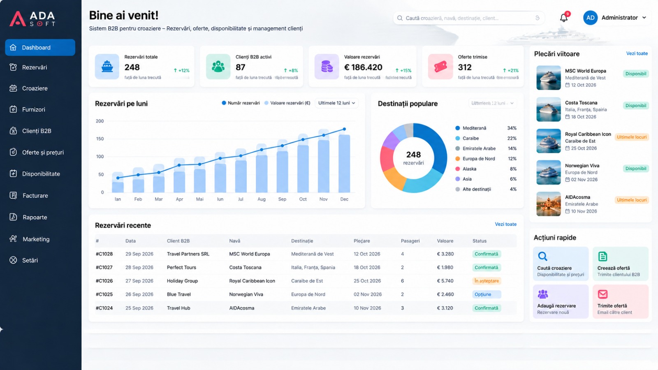Open the Ultimele 12 luni dropdown in Rezervări pe luni
658x370 pixels.
336,103
